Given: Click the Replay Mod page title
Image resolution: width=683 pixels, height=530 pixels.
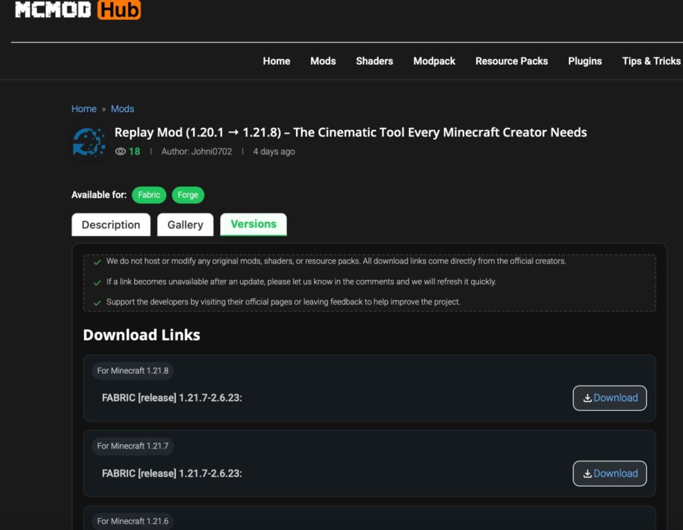Looking at the screenshot, I should (x=350, y=133).
